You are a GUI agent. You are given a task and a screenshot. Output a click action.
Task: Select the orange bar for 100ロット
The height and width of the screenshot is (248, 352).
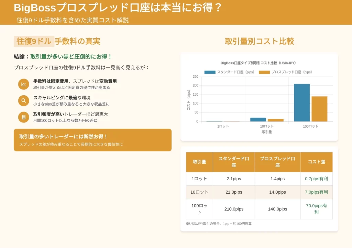click(x=319, y=109)
